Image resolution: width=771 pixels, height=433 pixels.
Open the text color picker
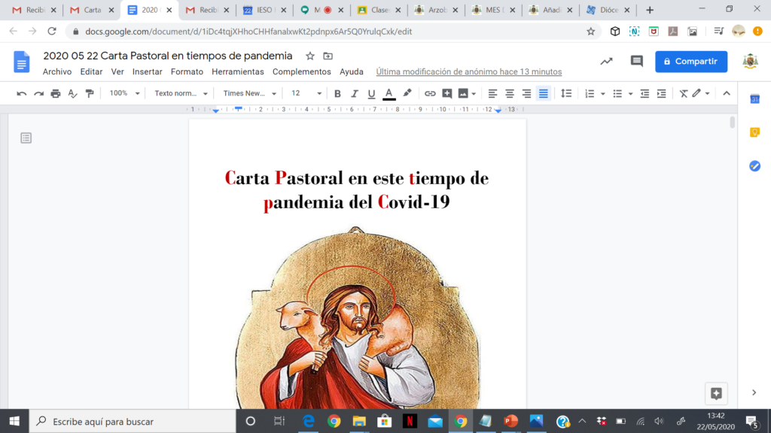[389, 93]
